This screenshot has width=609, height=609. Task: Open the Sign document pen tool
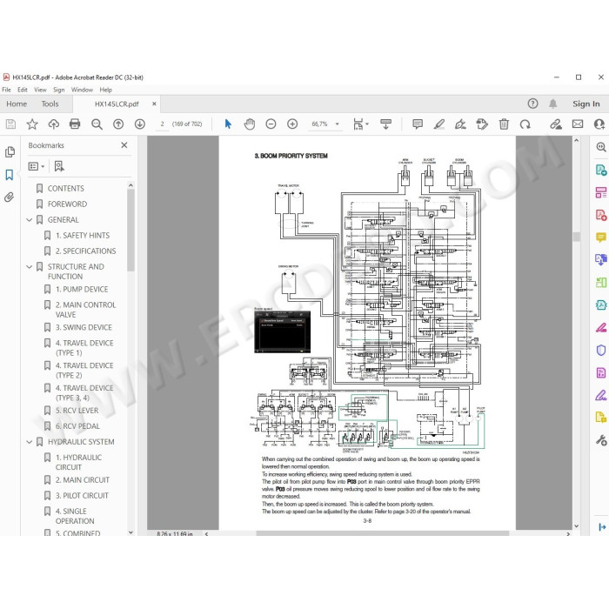460,124
